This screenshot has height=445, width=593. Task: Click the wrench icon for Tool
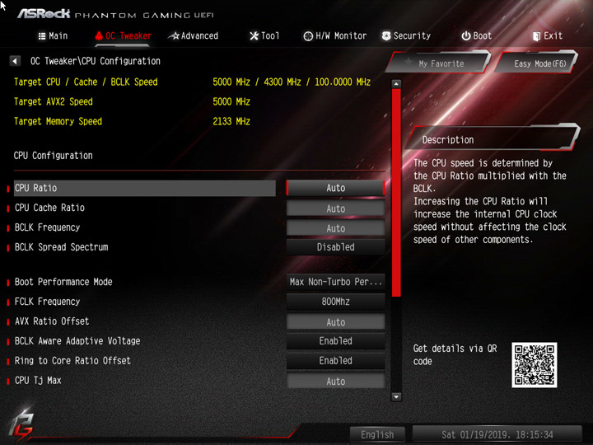[x=254, y=36]
